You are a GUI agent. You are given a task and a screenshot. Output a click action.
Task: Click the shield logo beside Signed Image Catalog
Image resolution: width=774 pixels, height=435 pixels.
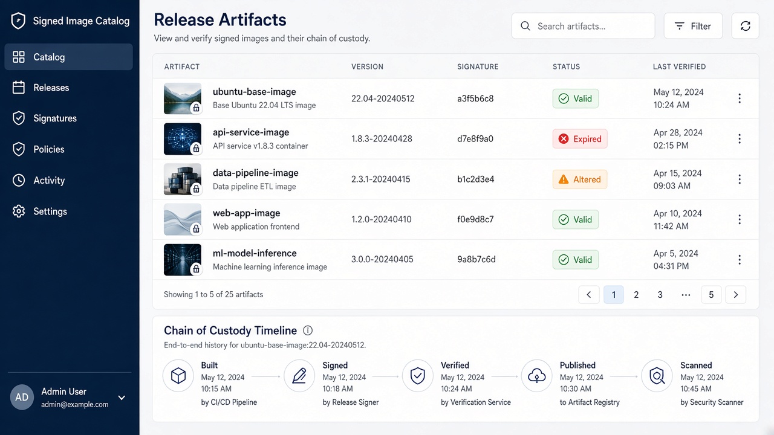pyautogui.click(x=18, y=21)
